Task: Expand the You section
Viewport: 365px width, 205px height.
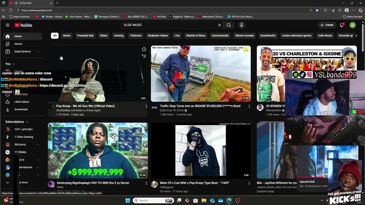Action: (10, 64)
